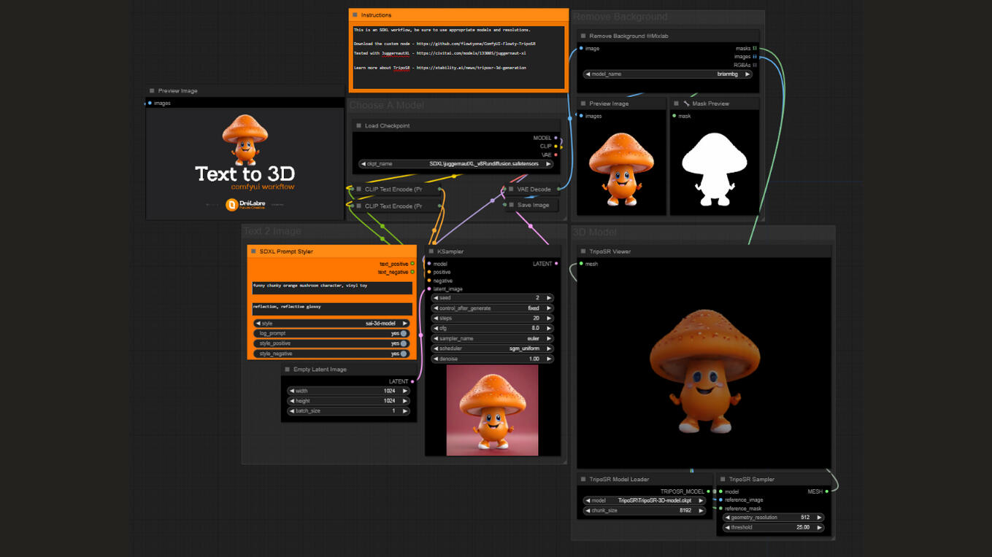Open the ckpt_name checkpoint dropdown
Screen dimensions: 992x557
pos(456,164)
